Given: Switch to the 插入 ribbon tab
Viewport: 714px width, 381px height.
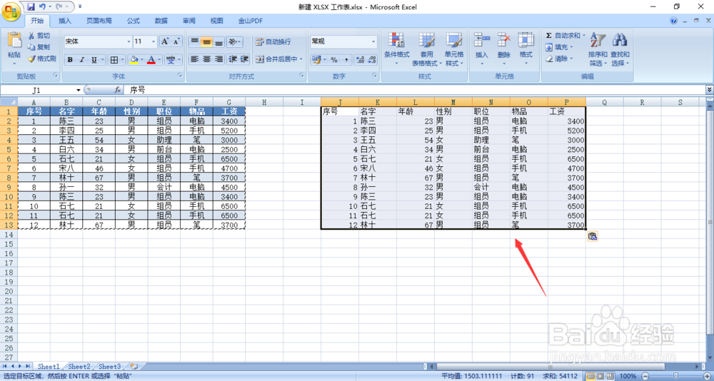Looking at the screenshot, I should 65,21.
